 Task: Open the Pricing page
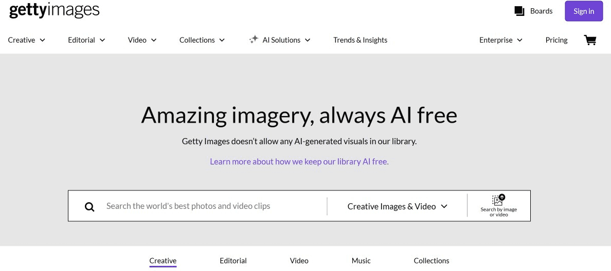click(556, 40)
